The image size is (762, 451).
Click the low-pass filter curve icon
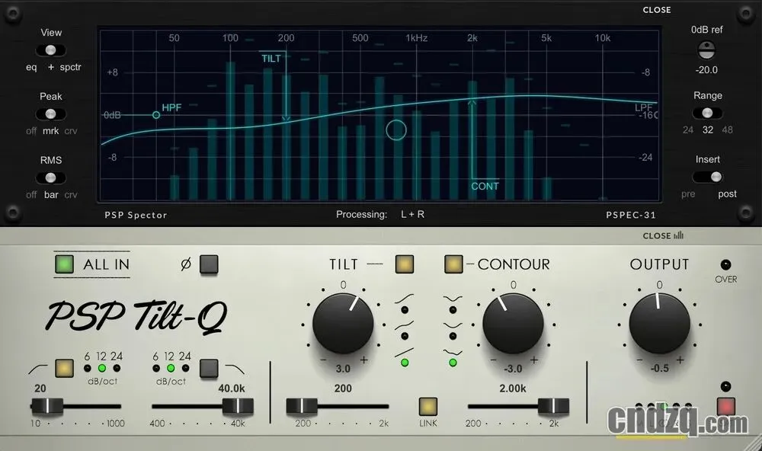coord(235,369)
